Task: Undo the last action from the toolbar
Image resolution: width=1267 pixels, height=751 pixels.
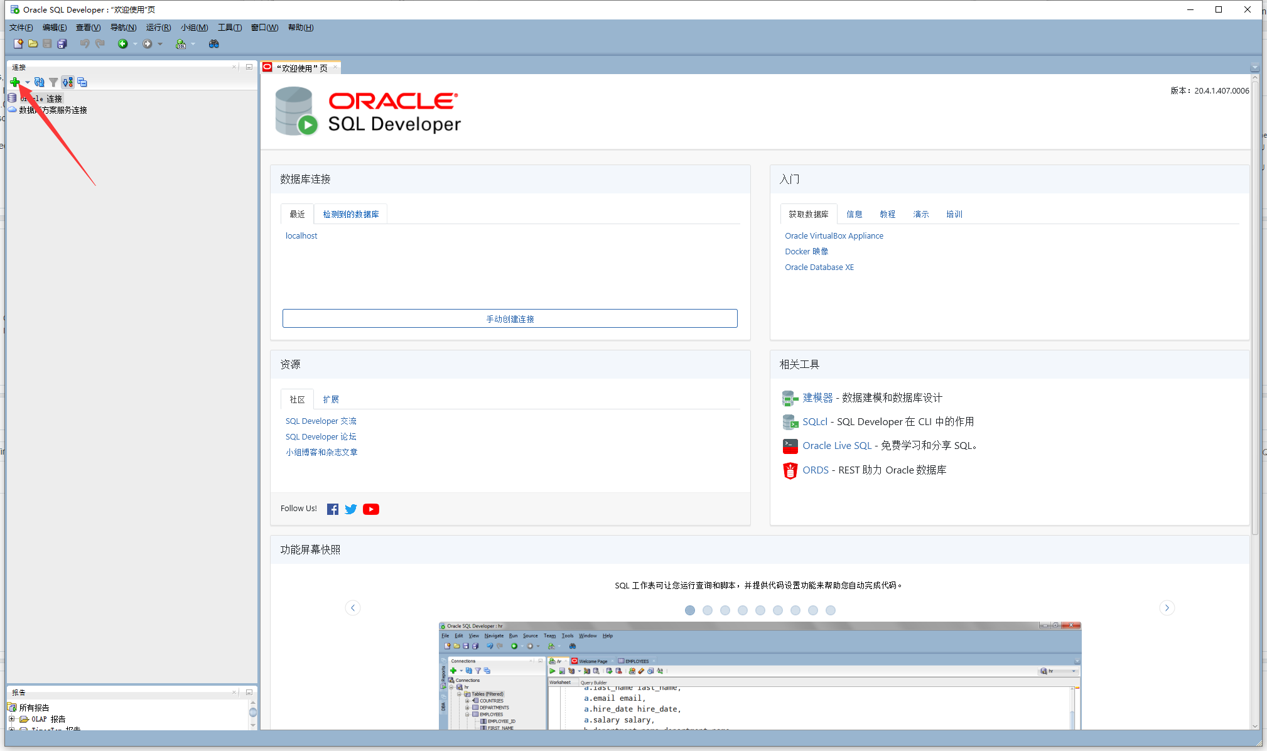Action: (x=84, y=44)
